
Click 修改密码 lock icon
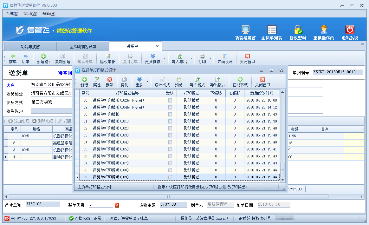(298, 32)
